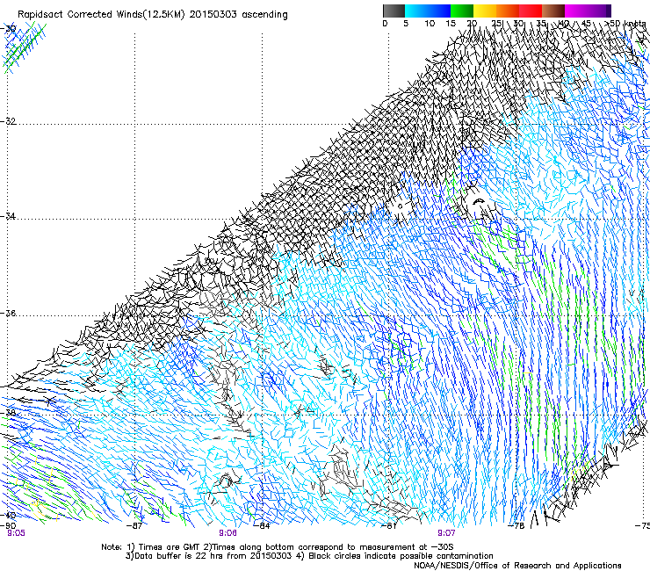Click the NOAA/NESDIS credit text
Viewport: 650px width, 571px height.
point(517,566)
